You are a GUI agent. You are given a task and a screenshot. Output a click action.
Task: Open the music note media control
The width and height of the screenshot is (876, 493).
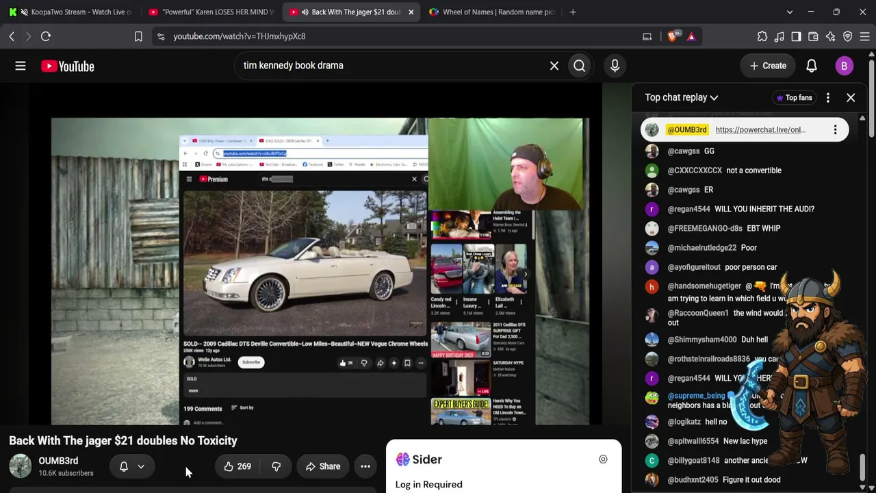pyautogui.click(x=780, y=36)
